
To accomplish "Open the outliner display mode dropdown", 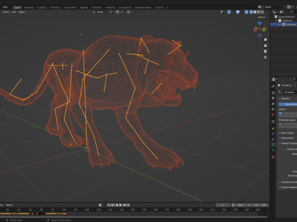I will [x=275, y=12].
